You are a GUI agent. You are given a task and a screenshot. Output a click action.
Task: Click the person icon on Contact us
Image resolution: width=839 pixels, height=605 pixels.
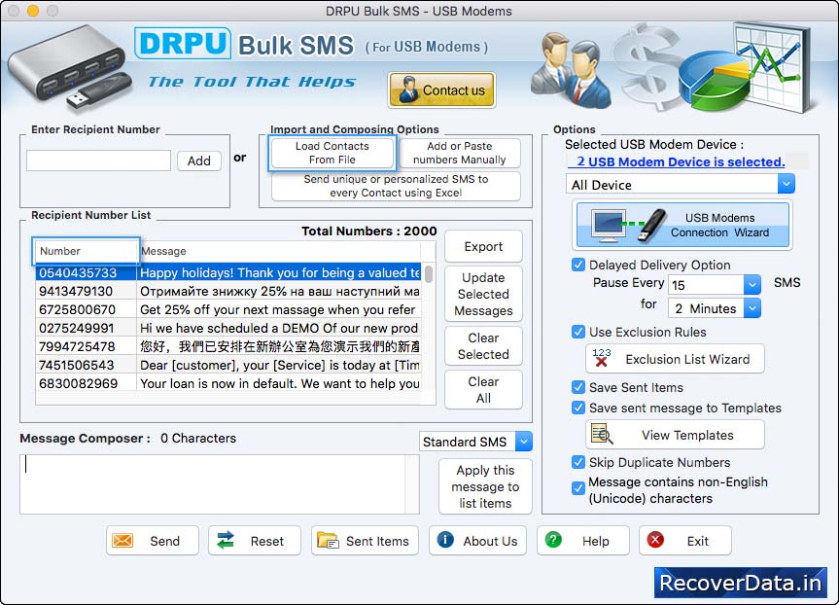408,89
